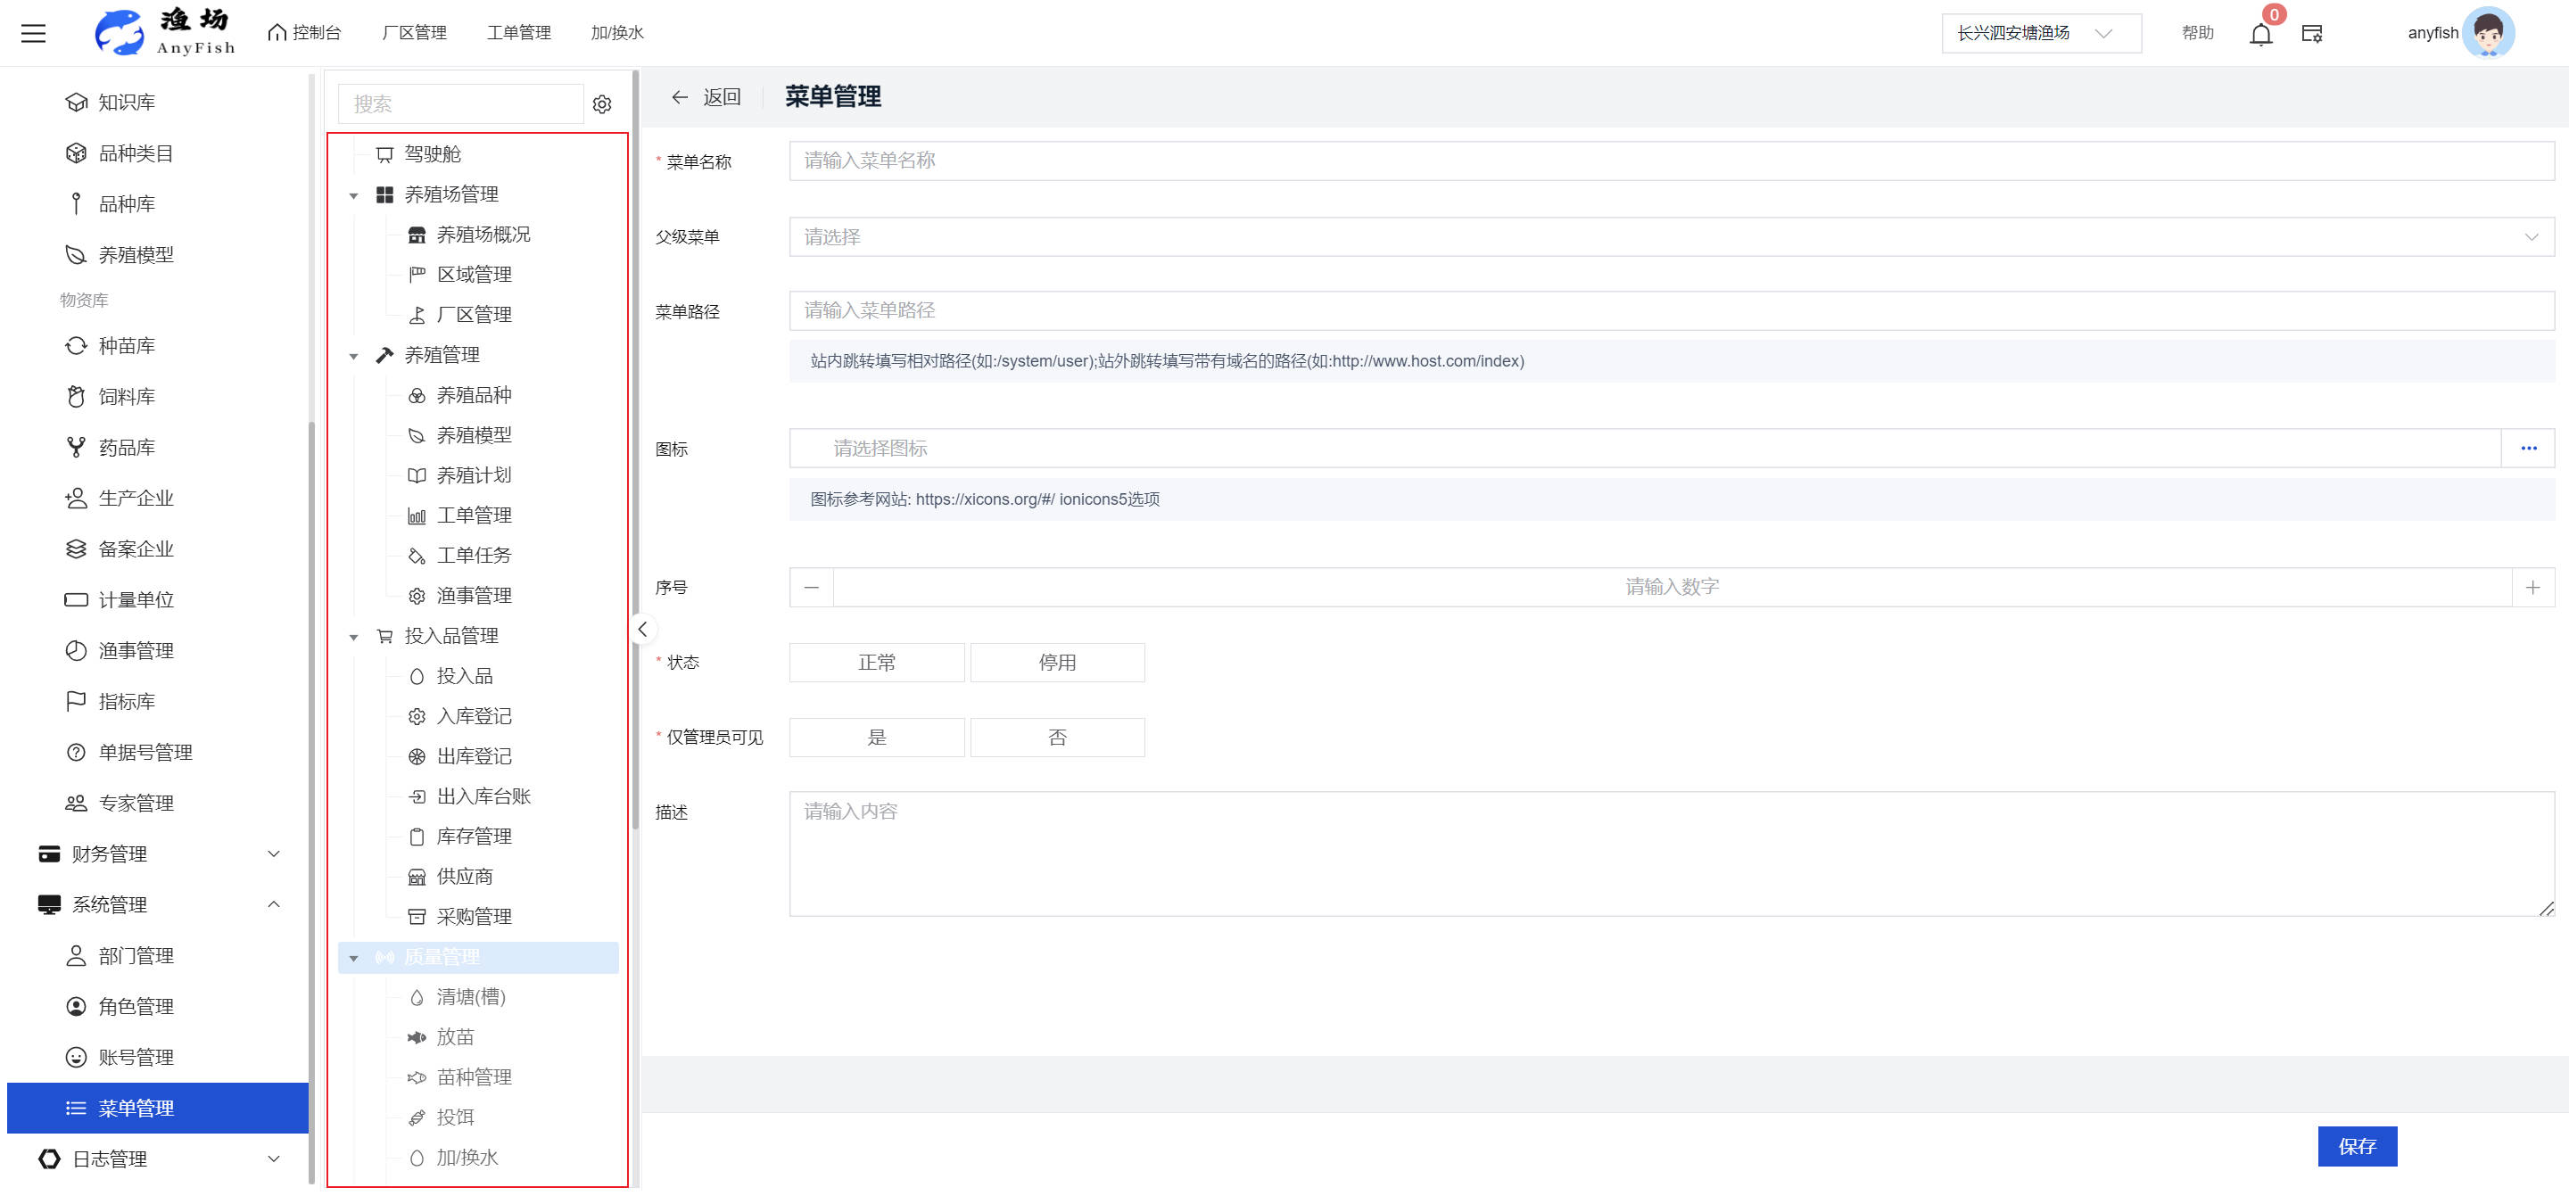Select 停用 status option
The image size is (2569, 1204).
coord(1056,663)
